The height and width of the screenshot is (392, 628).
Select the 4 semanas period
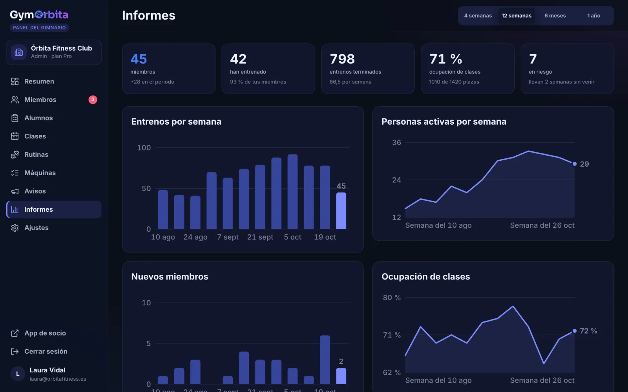tap(478, 16)
